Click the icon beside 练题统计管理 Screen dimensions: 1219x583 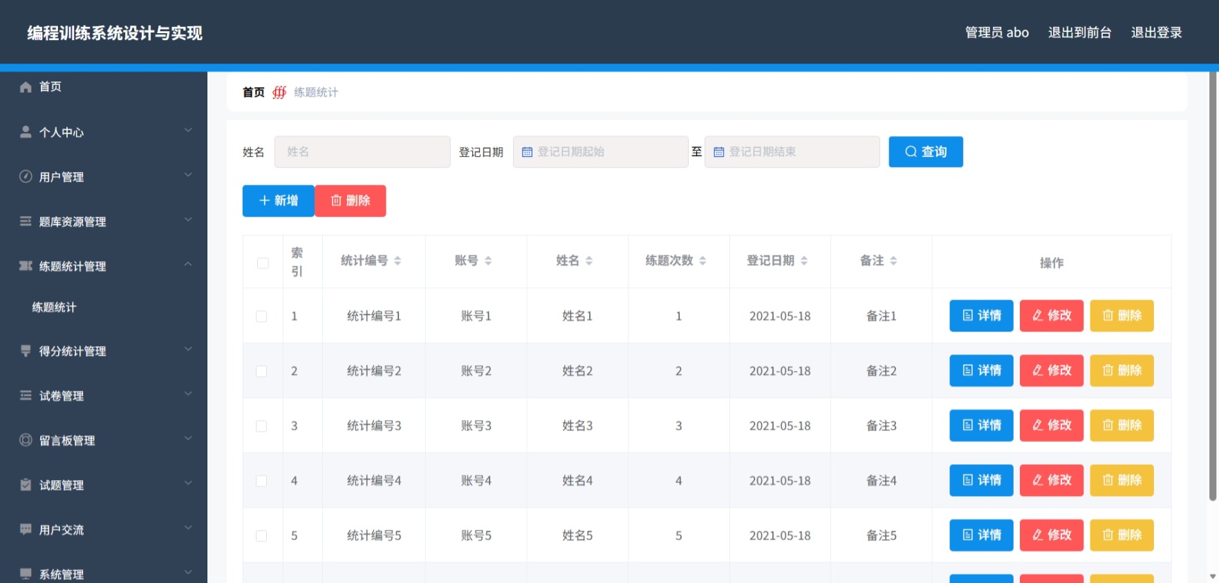pyautogui.click(x=26, y=266)
